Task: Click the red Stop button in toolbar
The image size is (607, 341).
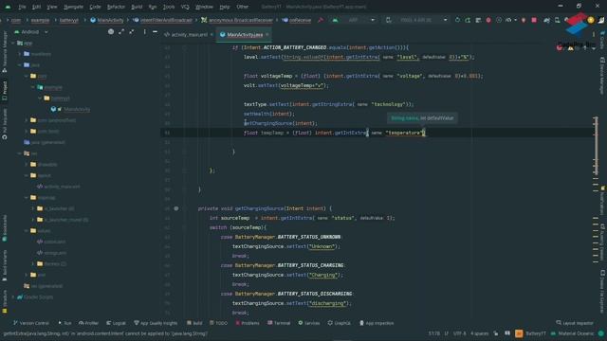Action: 534,20
